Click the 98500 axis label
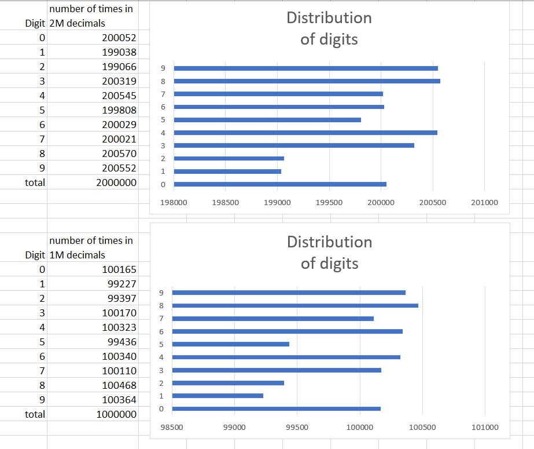The height and width of the screenshot is (449, 534). point(172,427)
